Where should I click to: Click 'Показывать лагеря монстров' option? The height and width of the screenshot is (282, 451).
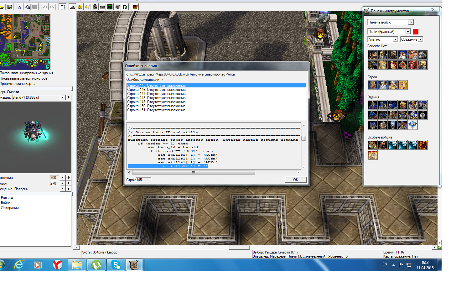[24, 78]
